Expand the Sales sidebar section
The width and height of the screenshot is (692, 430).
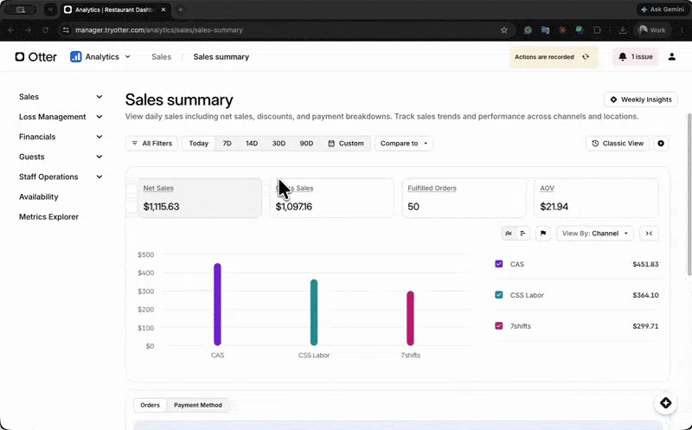[61, 97]
